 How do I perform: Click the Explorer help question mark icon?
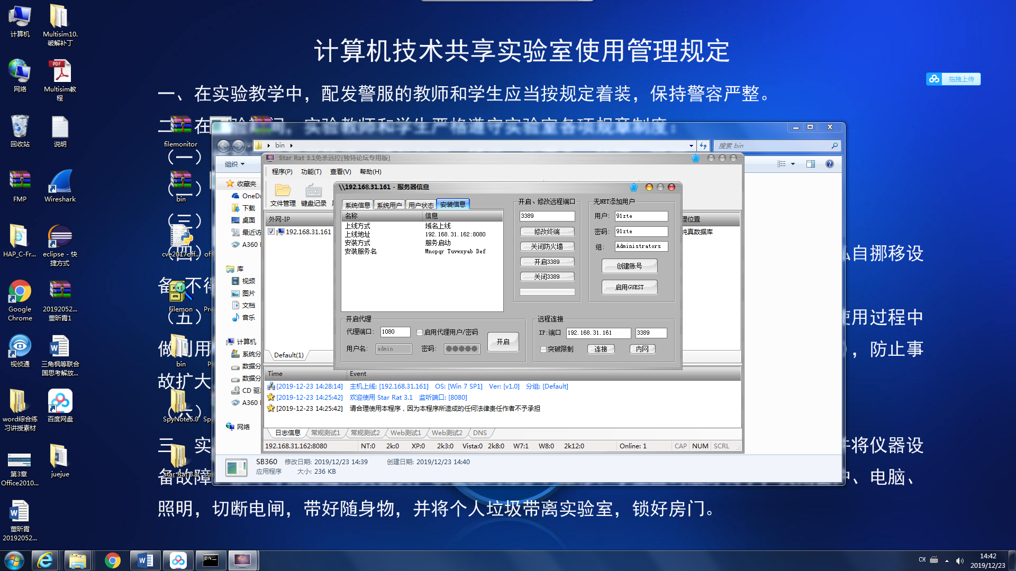pyautogui.click(x=829, y=164)
